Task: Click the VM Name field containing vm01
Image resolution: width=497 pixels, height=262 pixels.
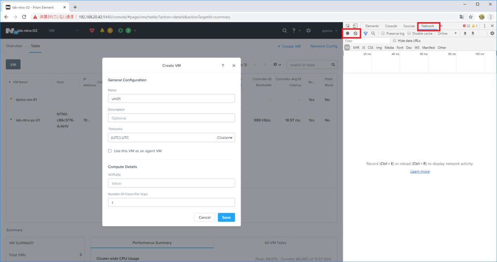Action: click(x=171, y=98)
